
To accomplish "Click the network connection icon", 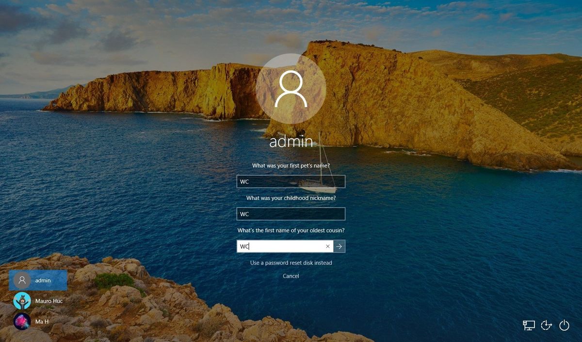I will (x=528, y=326).
